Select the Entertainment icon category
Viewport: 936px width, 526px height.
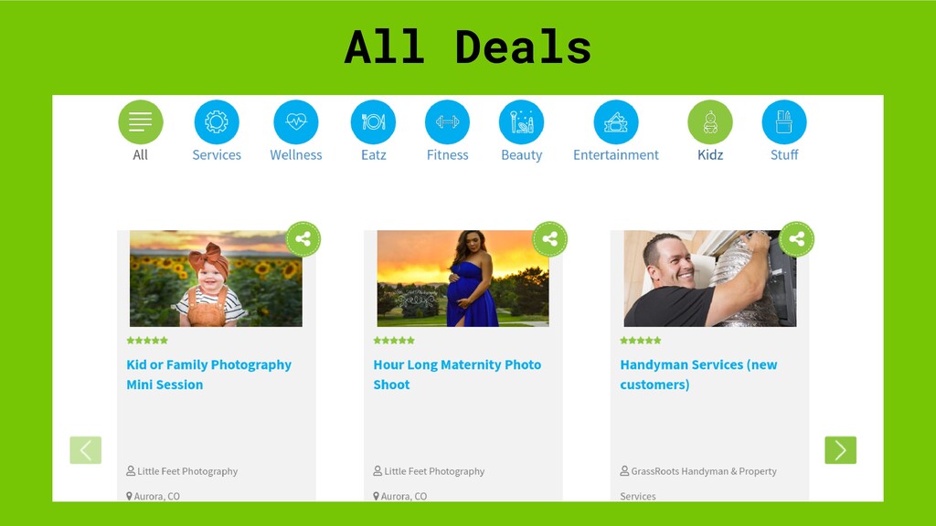point(616,122)
